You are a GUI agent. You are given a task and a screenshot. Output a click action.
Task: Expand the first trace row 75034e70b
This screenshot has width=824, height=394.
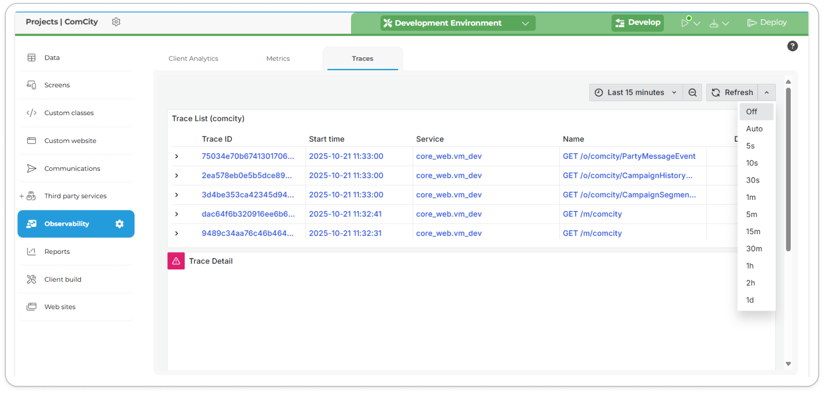point(176,157)
